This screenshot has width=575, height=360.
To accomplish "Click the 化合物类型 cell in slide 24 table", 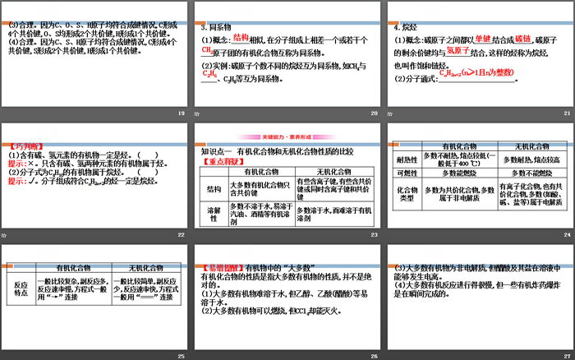I will pos(407,194).
